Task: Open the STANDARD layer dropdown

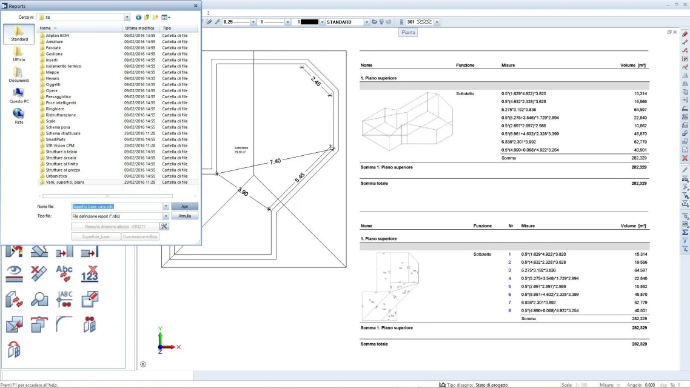Action: (x=366, y=22)
